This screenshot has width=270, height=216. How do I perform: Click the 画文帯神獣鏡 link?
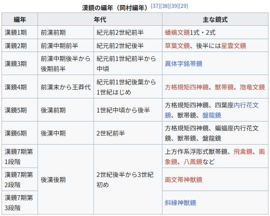tap(184, 180)
